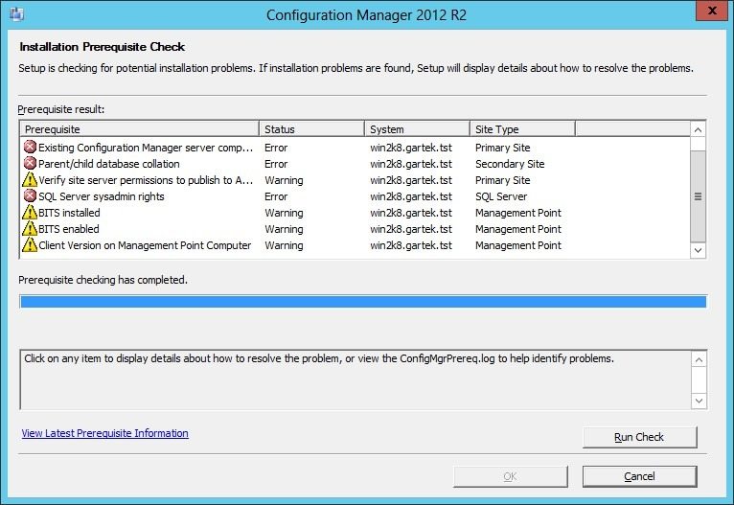Click the Error status of SQL Server sysadmin rights
Viewport: 734px width, 505px height.
click(276, 196)
